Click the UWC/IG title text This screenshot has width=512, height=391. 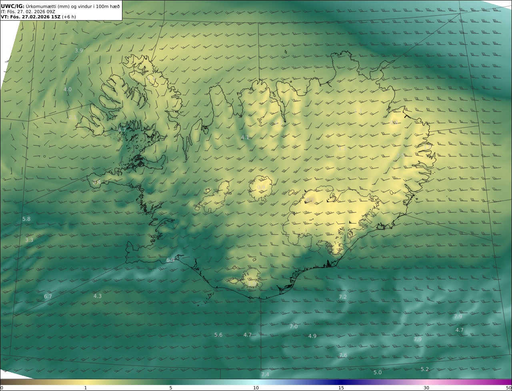(x=13, y=6)
